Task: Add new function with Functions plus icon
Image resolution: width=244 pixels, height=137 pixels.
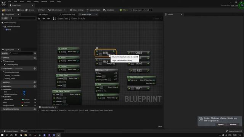Action: click(35, 68)
